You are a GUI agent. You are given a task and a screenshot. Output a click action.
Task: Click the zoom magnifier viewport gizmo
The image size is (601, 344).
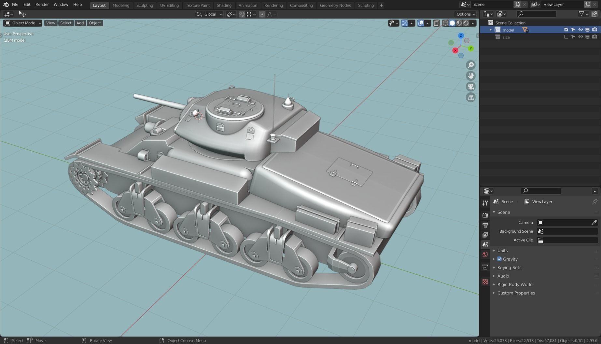pyautogui.click(x=471, y=65)
